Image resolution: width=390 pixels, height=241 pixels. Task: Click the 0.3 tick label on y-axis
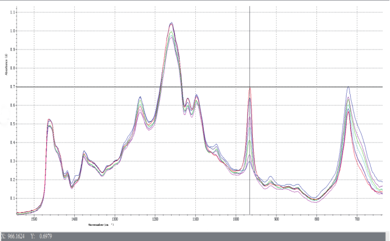pos(12,161)
